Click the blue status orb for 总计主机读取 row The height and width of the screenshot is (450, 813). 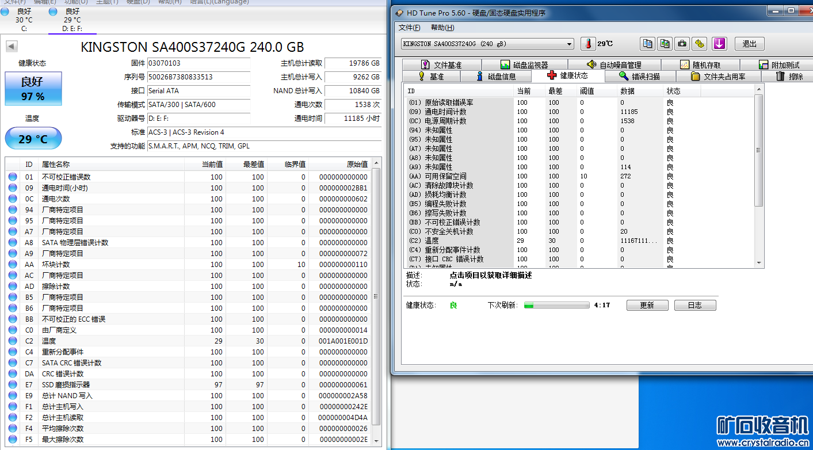pyautogui.click(x=13, y=417)
